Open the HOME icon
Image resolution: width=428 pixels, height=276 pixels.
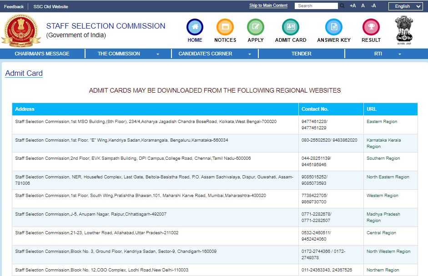tap(195, 27)
